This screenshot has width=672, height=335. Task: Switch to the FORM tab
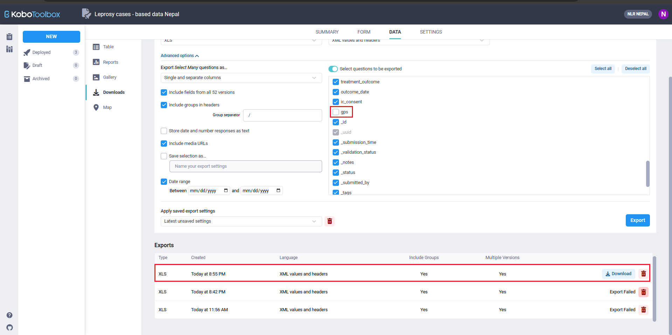(364, 32)
